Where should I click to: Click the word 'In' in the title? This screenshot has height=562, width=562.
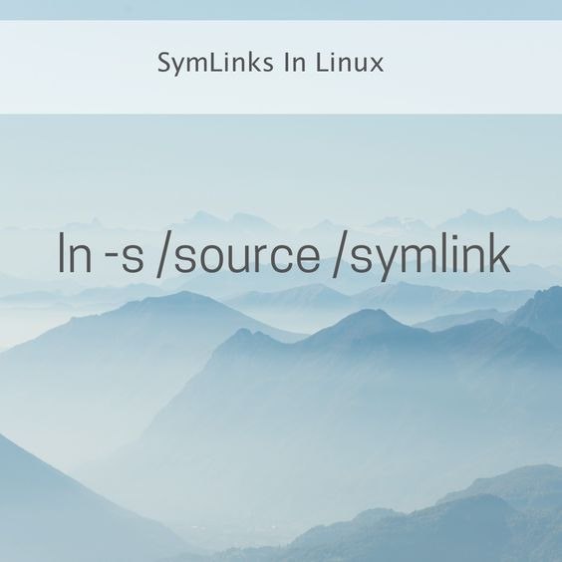[294, 63]
